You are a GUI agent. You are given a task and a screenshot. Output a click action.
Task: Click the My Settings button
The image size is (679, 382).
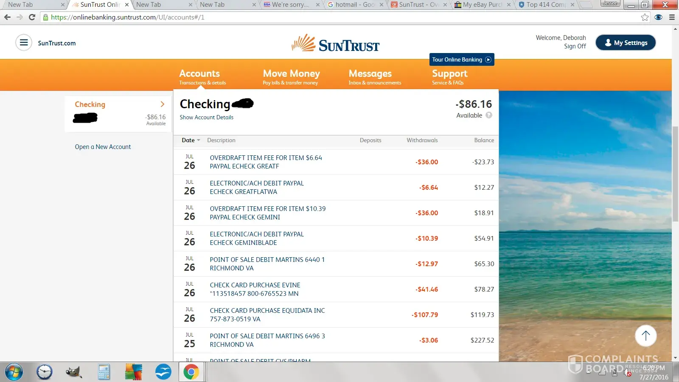pos(626,43)
